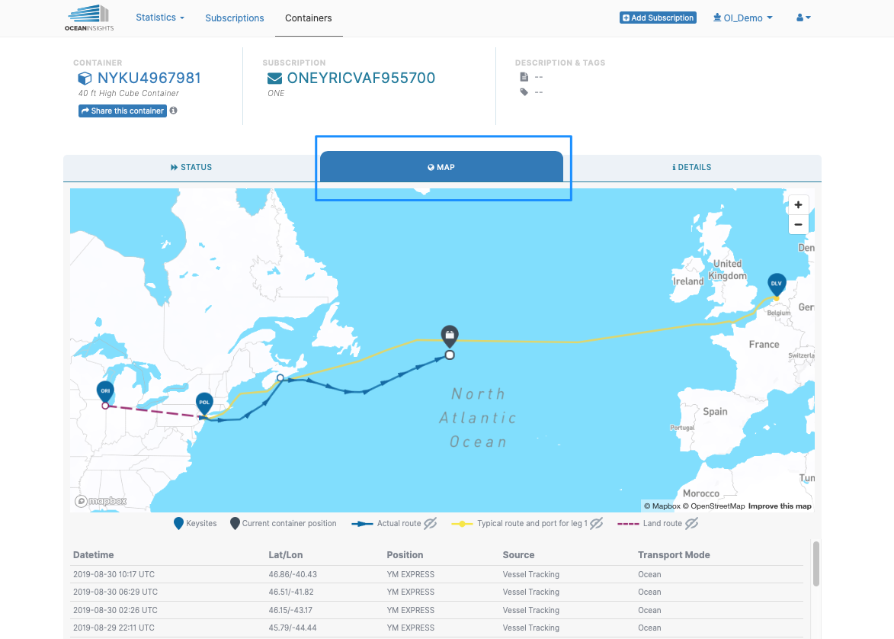
Task: Open subscription ONEYRICVAF955700 link
Action: pos(361,78)
